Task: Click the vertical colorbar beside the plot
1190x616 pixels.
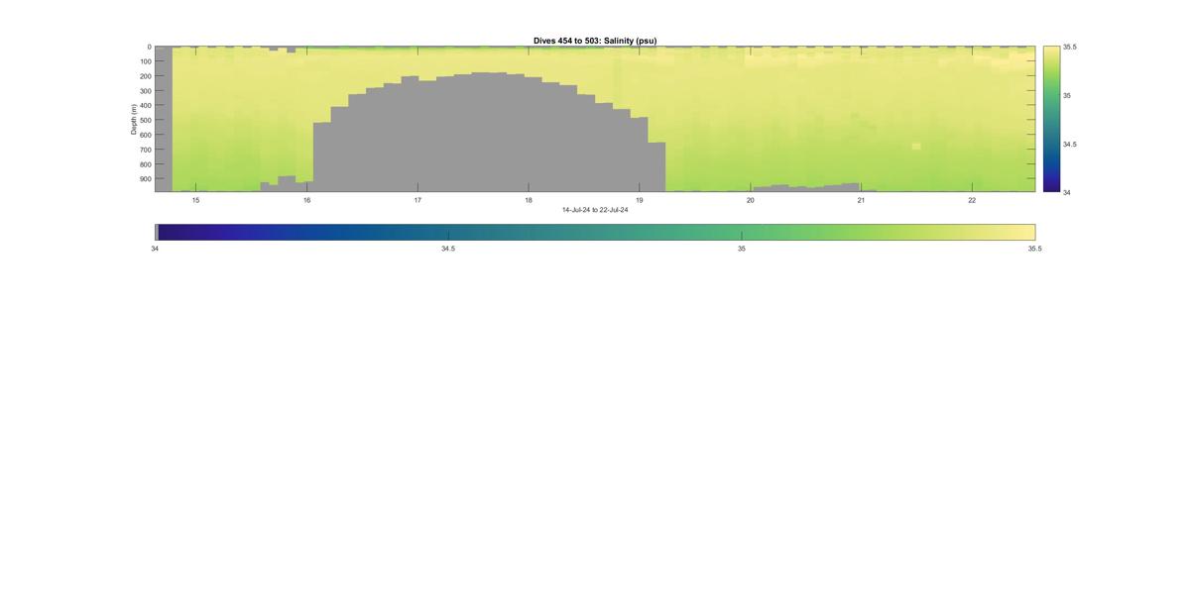Action: [x=1051, y=119]
